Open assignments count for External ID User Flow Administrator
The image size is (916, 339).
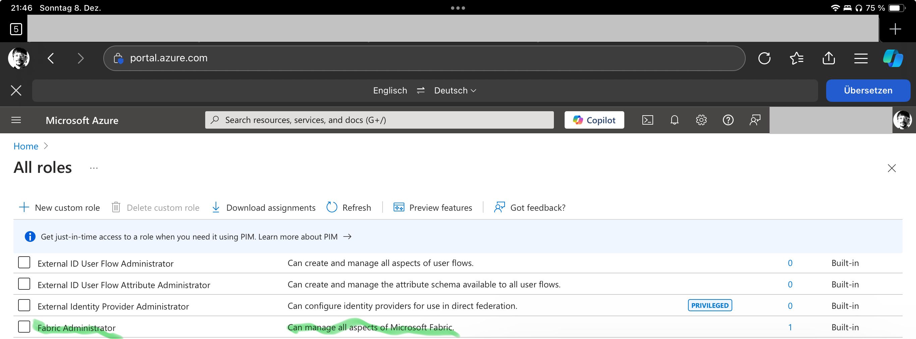790,263
